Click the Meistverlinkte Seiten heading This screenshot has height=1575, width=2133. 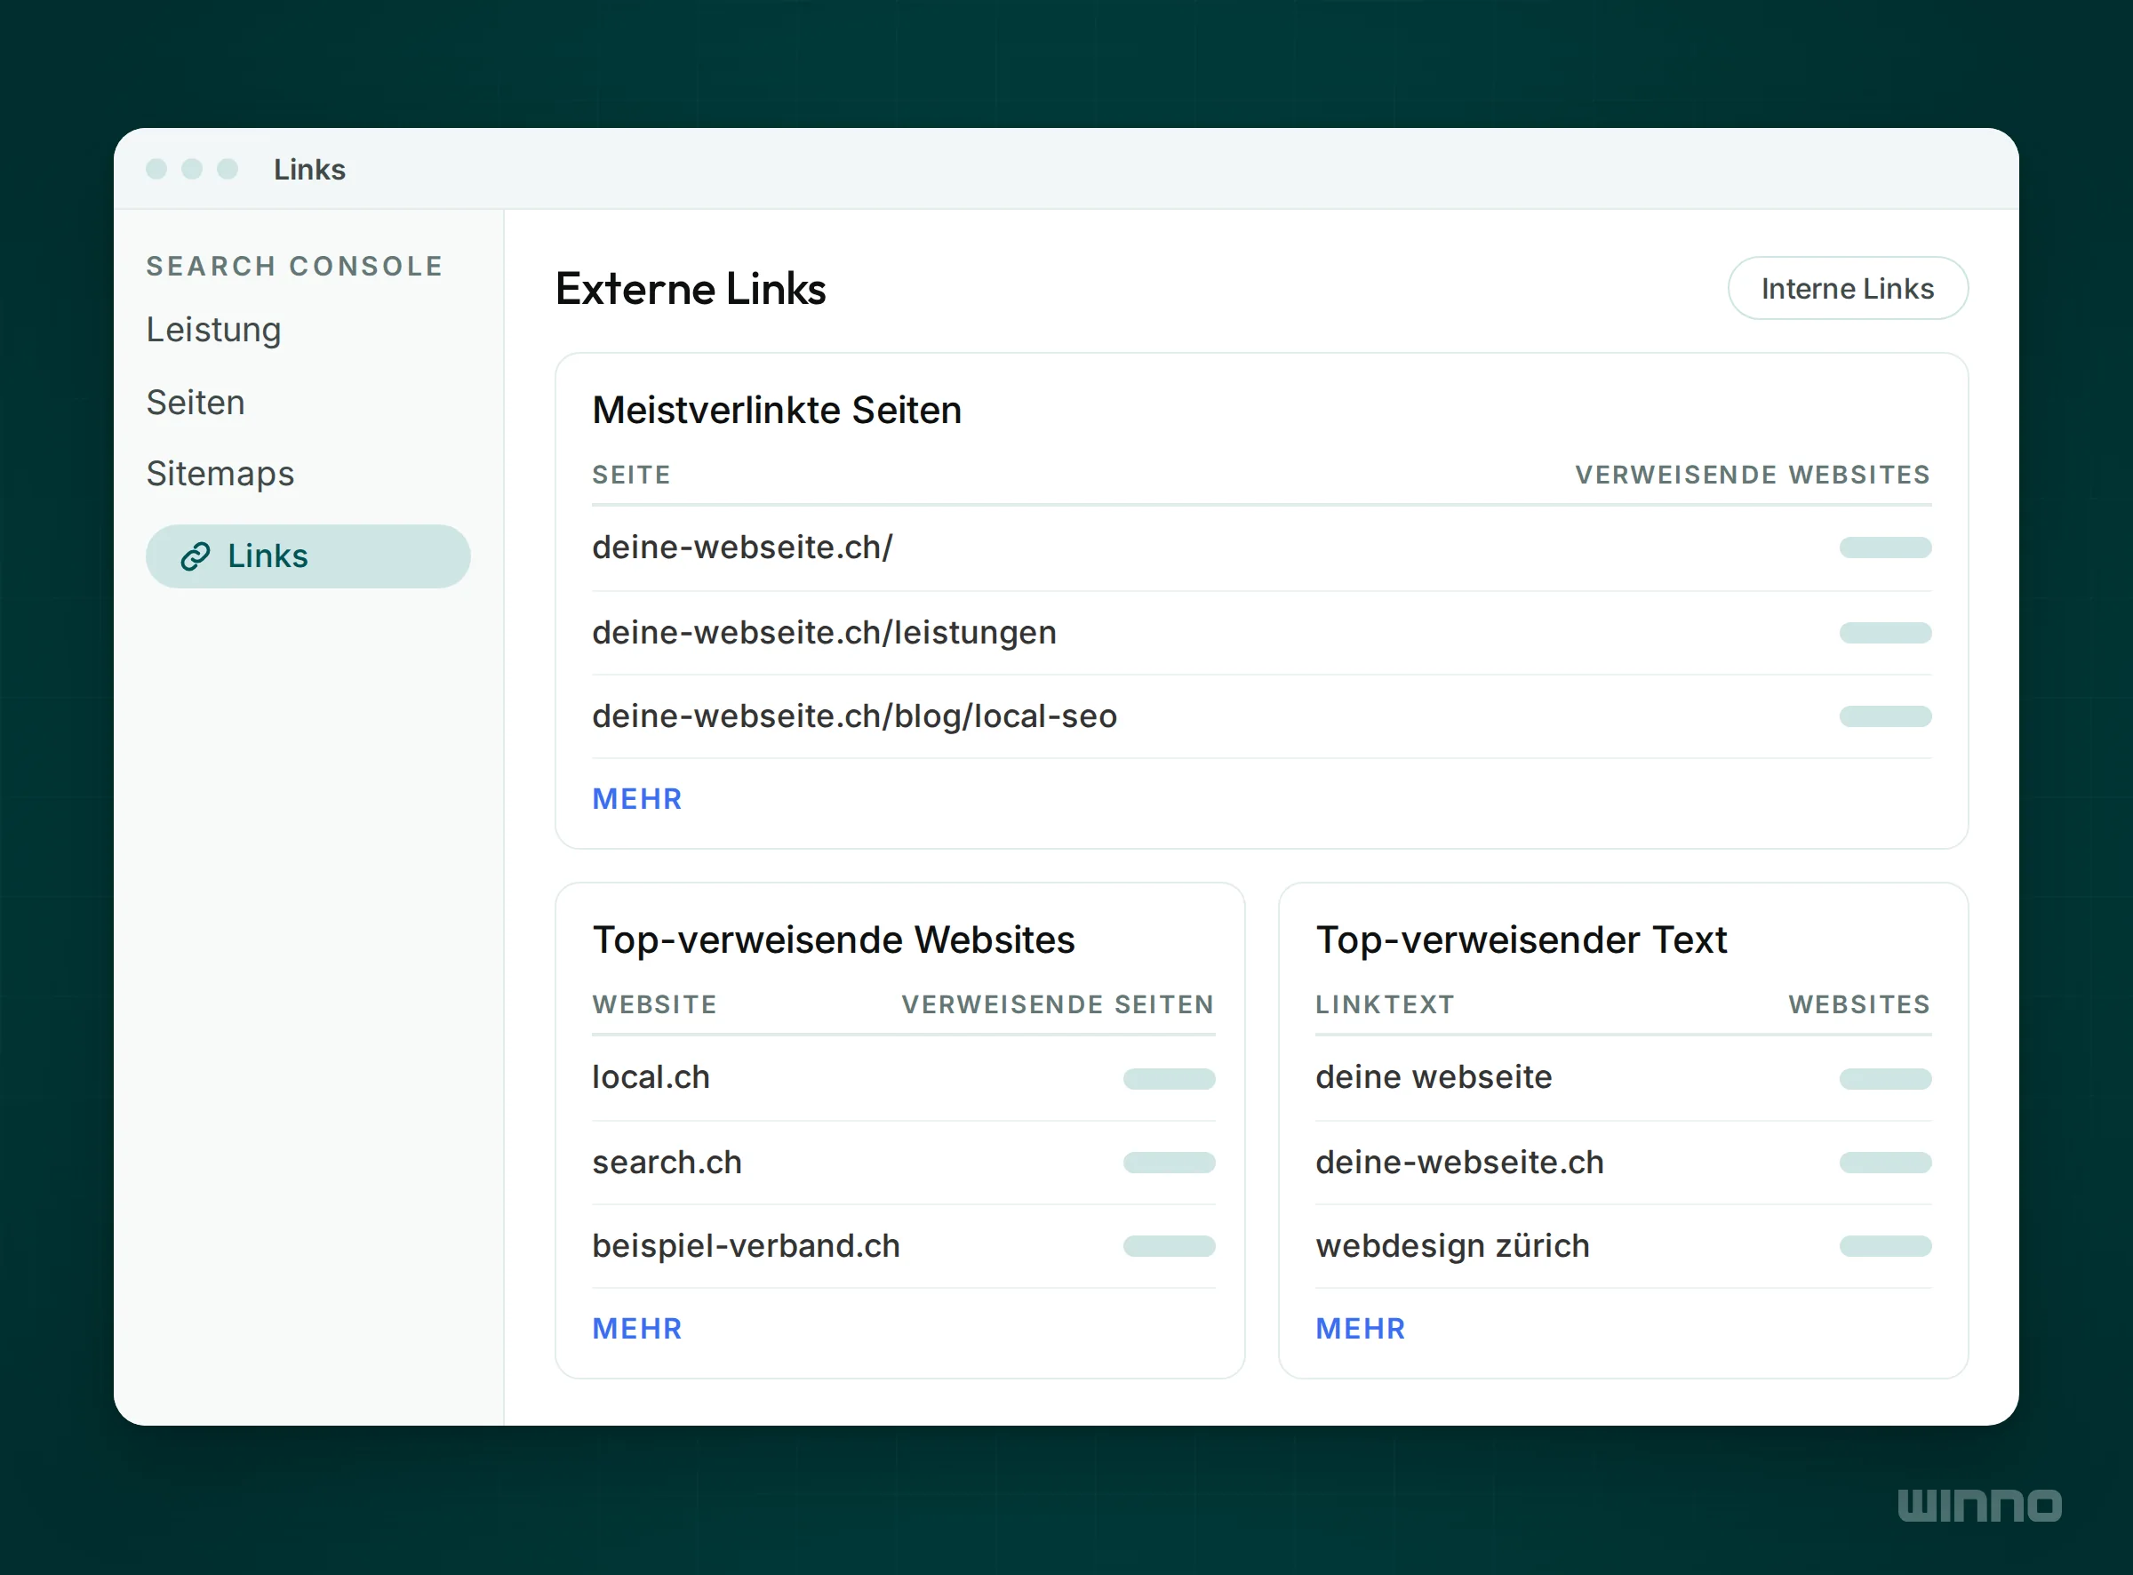(x=777, y=411)
